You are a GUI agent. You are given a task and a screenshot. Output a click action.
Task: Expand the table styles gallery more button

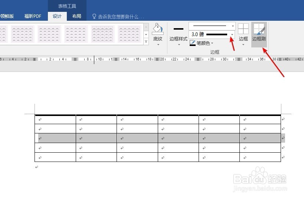point(146,42)
